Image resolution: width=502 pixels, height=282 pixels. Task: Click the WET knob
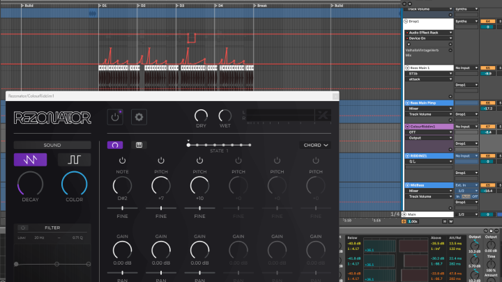tap(225, 116)
